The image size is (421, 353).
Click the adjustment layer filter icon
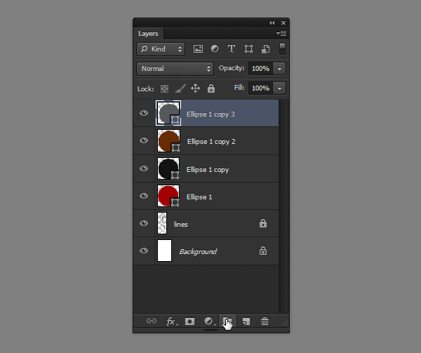tap(215, 49)
